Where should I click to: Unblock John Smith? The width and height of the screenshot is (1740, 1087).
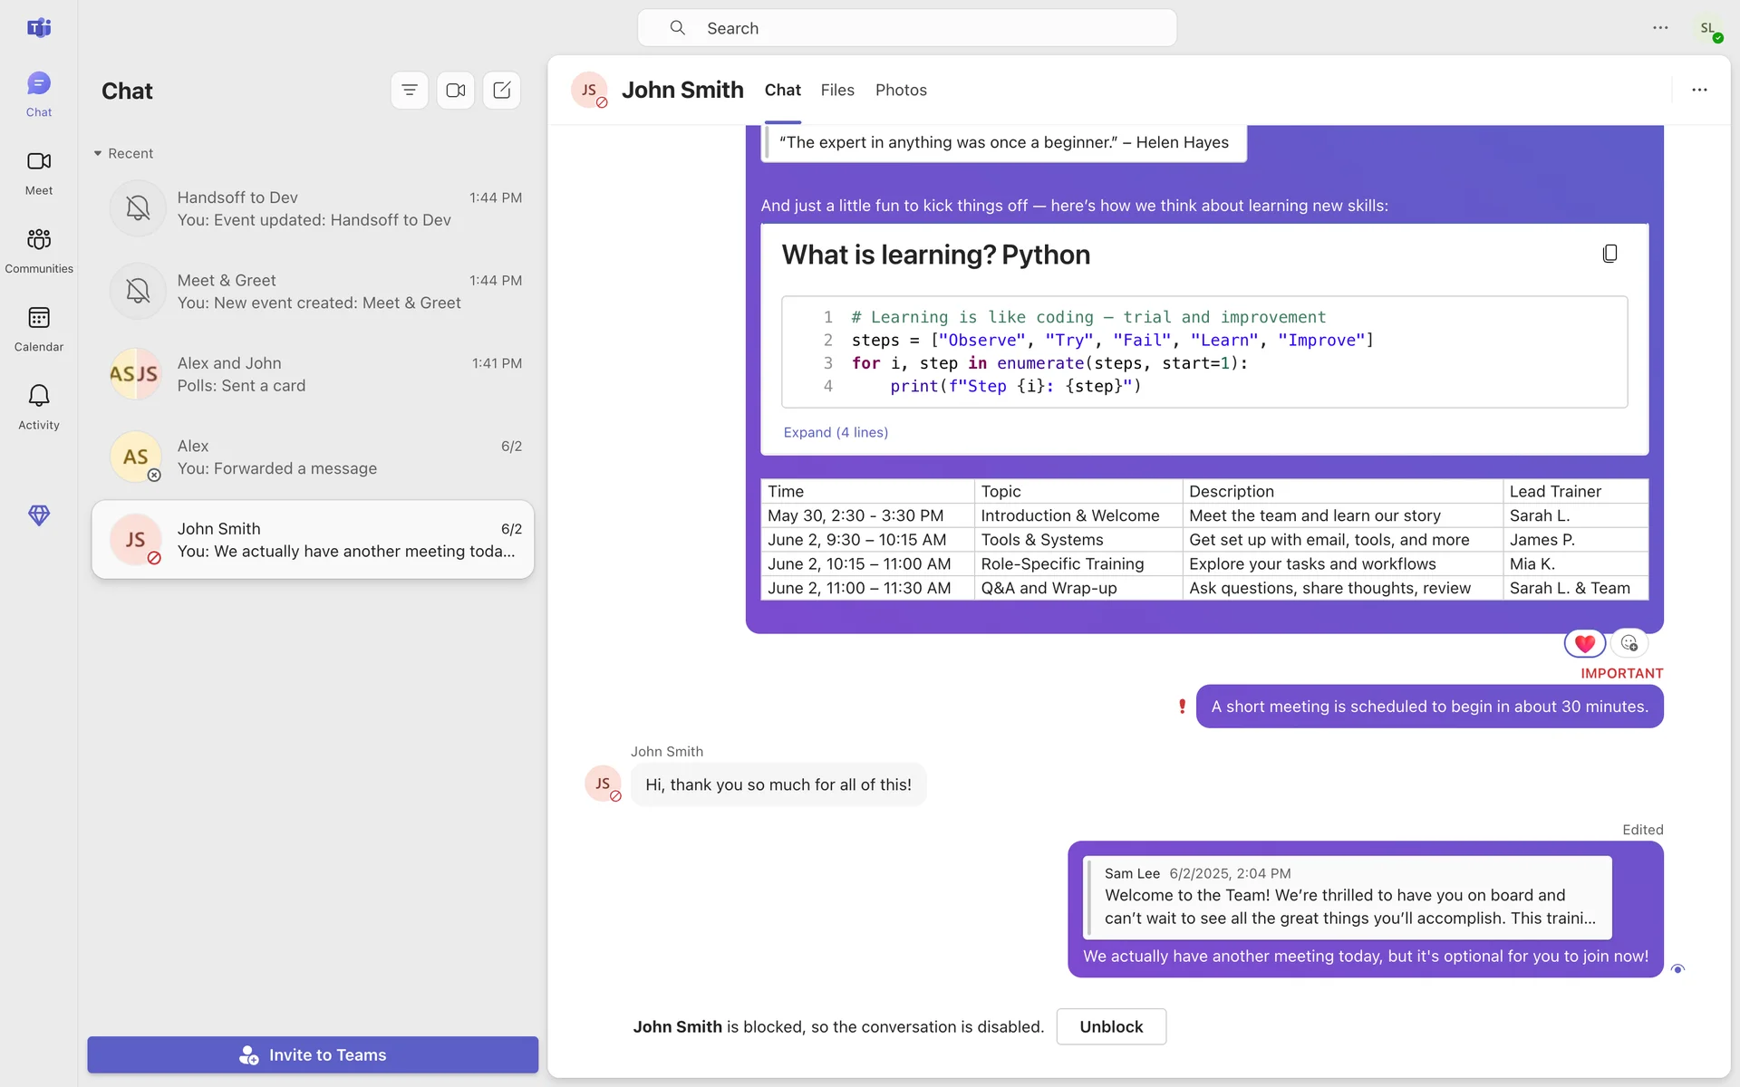tap(1111, 1026)
